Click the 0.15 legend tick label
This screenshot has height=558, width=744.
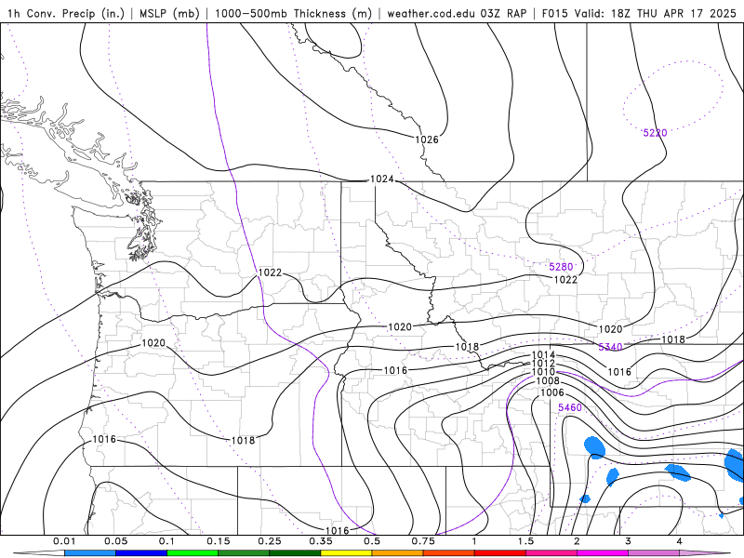pos(219,541)
